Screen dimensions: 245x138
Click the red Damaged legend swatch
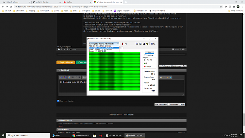tap(145, 66)
